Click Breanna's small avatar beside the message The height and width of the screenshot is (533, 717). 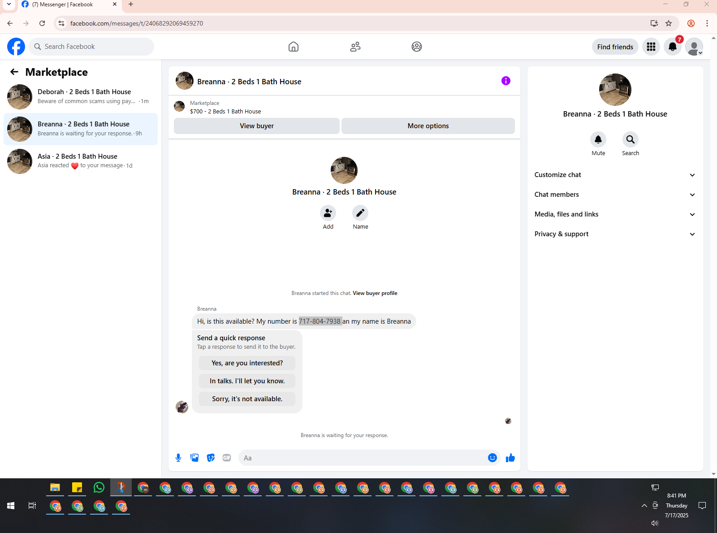point(182,407)
